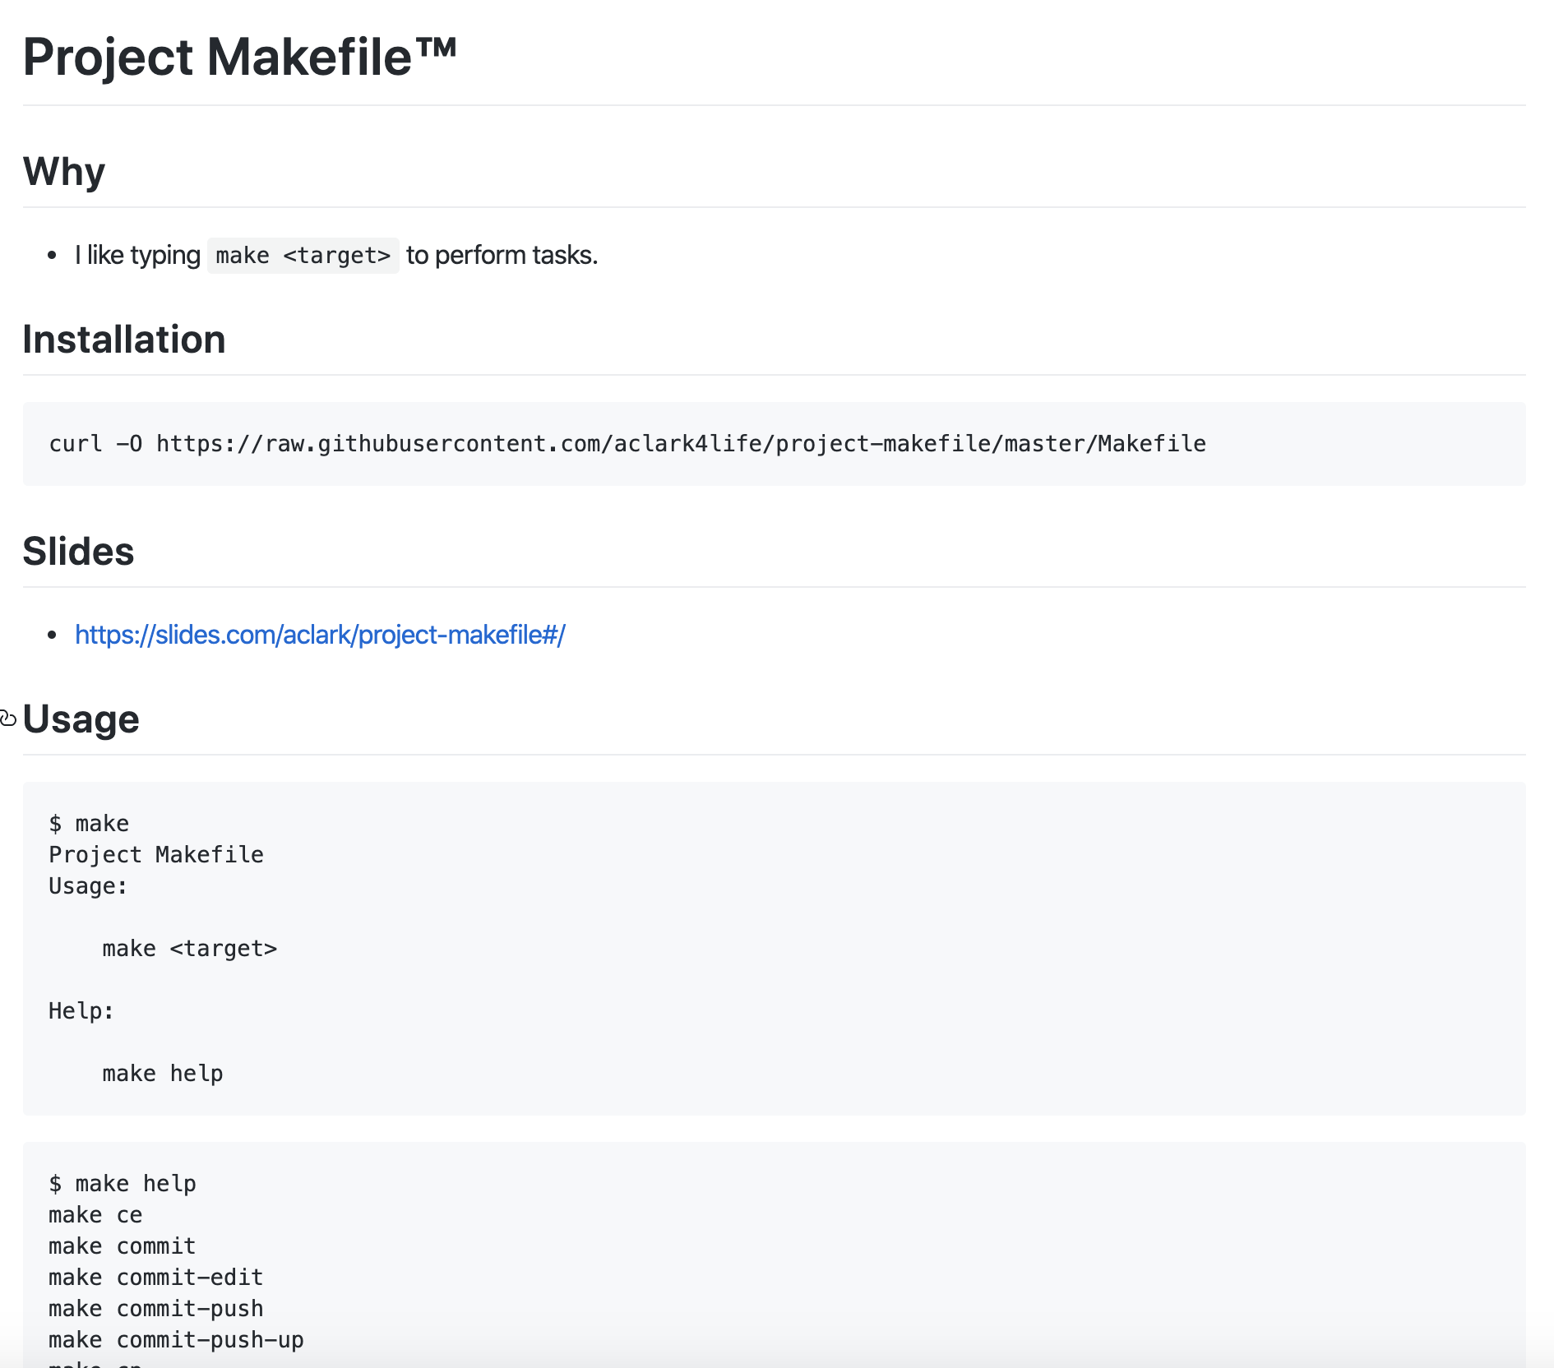Click the anchor link icon beside Usage
Screen dimensions: 1554x1368
(8, 719)
